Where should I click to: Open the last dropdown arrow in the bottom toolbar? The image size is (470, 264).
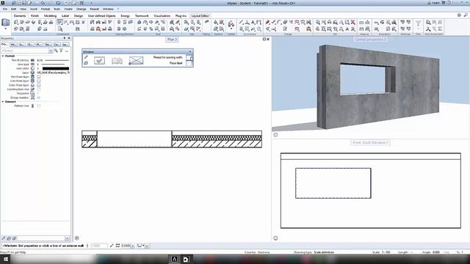tap(147, 246)
